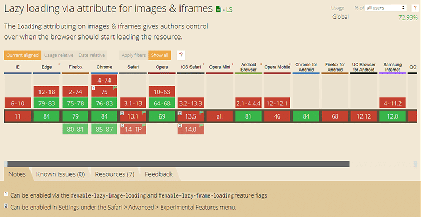
Task: Select the Safari 14-TP version cell
Action: tap(133, 129)
